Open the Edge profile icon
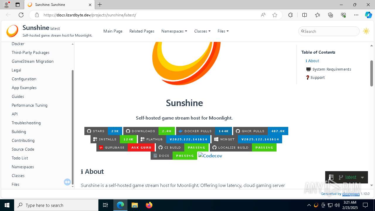The image size is (375, 211). (x=6, y=5)
